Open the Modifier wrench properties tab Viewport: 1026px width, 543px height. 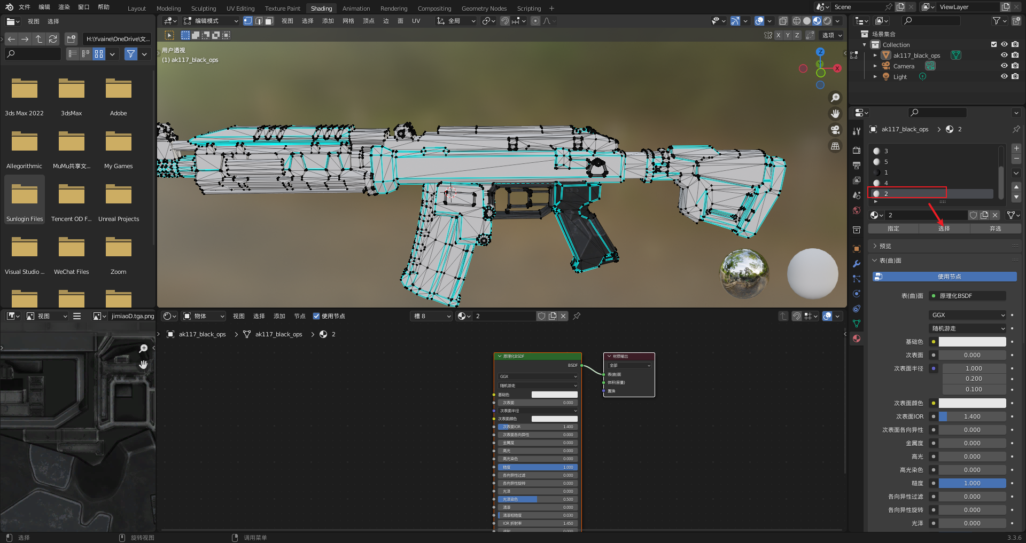[857, 264]
